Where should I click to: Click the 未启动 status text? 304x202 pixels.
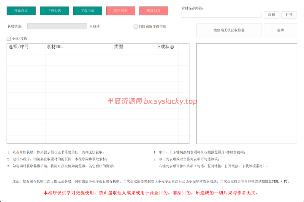(x=94, y=26)
